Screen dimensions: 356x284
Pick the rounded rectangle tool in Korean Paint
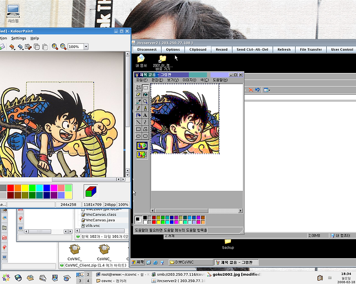(145, 136)
